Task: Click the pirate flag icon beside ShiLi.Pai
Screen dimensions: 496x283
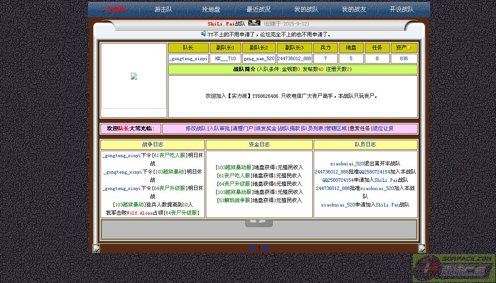Action: pos(254,23)
